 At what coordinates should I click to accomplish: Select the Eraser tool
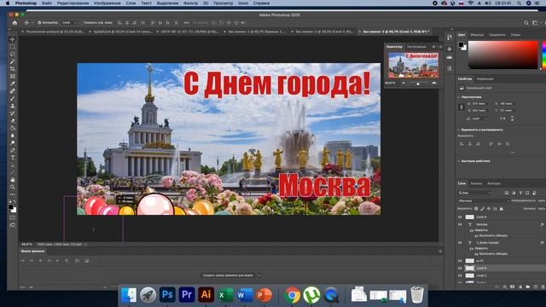13,120
